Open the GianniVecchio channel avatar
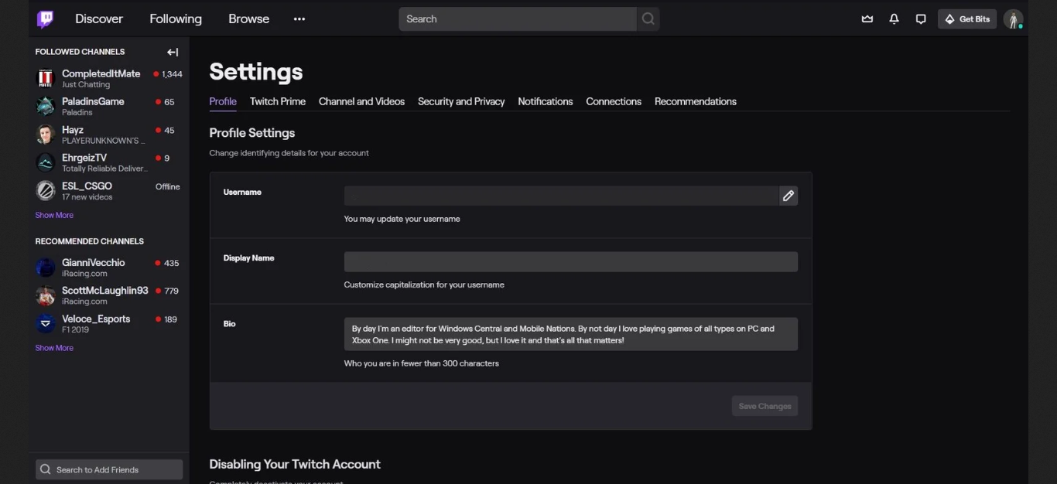The width and height of the screenshot is (1057, 484). click(46, 268)
